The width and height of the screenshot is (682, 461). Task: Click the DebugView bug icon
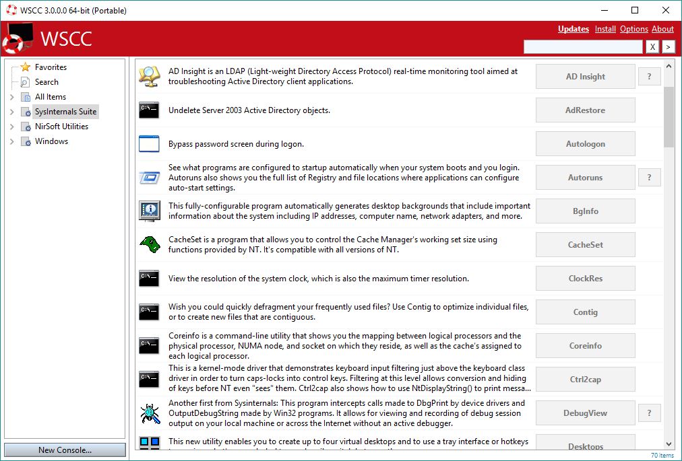pyautogui.click(x=150, y=413)
